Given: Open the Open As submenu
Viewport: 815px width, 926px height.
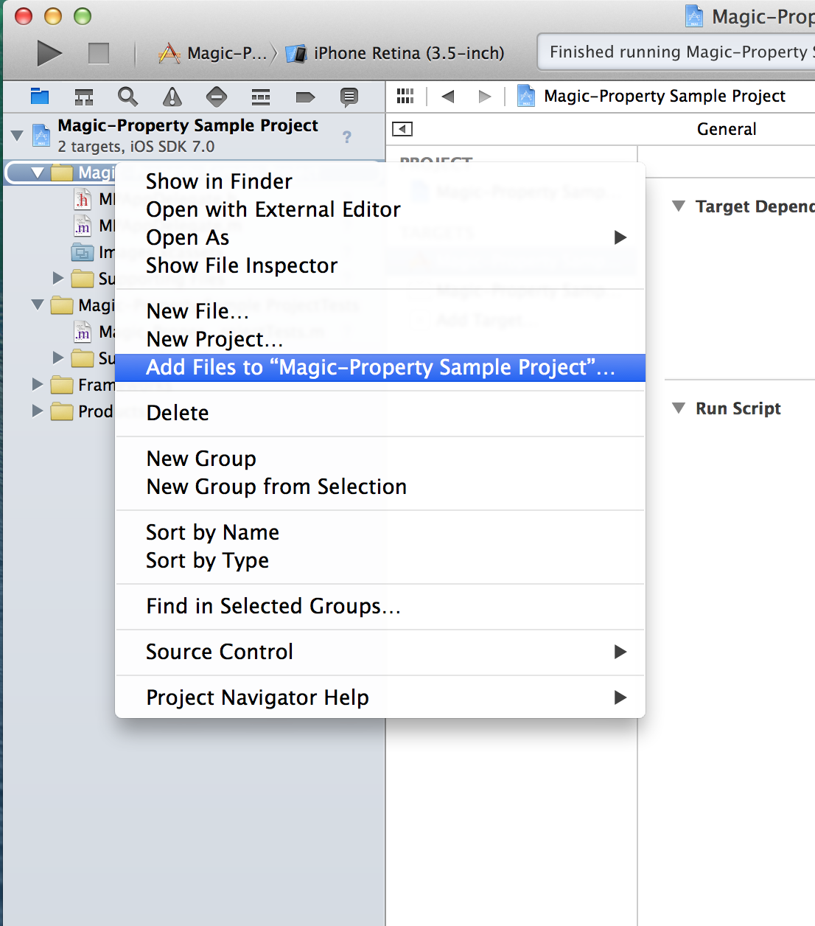Looking at the screenshot, I should [380, 237].
